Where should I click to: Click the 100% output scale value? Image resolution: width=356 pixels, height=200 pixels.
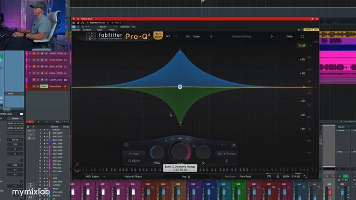click(286, 177)
